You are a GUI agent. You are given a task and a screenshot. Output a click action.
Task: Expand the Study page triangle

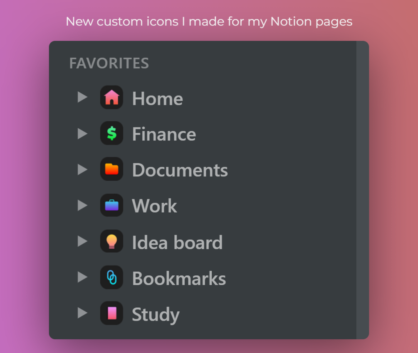82,313
